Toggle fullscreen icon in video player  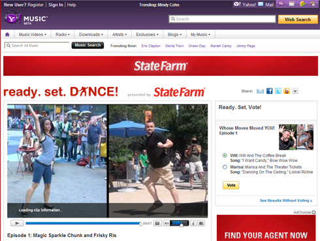point(201,223)
